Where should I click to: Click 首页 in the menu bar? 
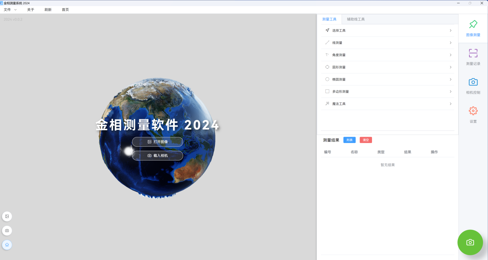click(65, 9)
